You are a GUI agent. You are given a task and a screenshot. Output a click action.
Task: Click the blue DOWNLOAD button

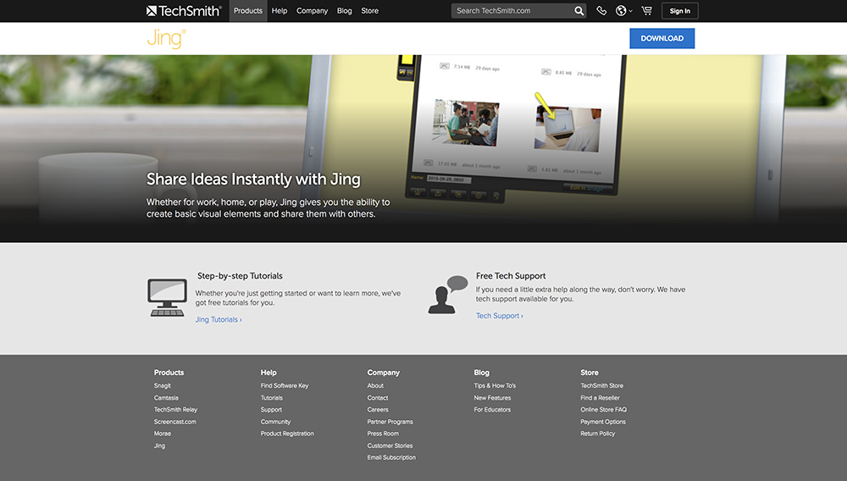[x=662, y=38]
